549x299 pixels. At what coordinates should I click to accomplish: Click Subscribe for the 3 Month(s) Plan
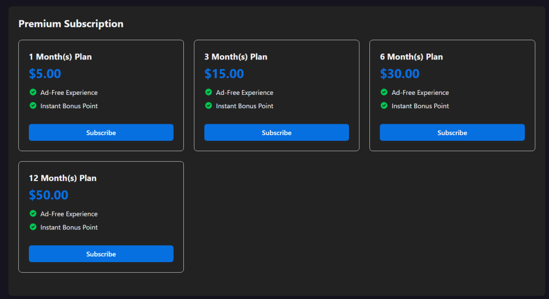(x=277, y=132)
